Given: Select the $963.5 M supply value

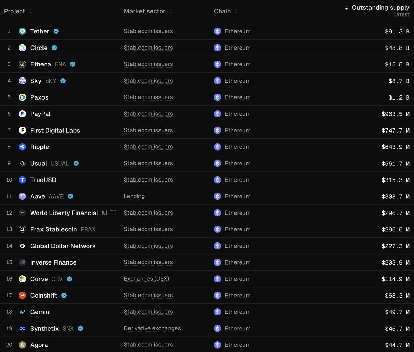Looking at the screenshot, I should pyautogui.click(x=395, y=114).
